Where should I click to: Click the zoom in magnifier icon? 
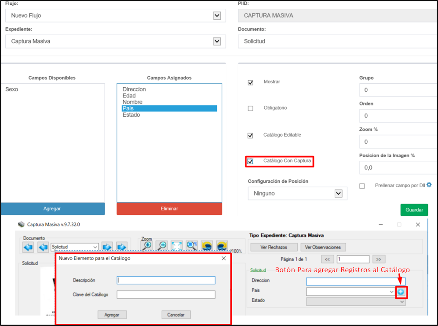(x=147, y=246)
